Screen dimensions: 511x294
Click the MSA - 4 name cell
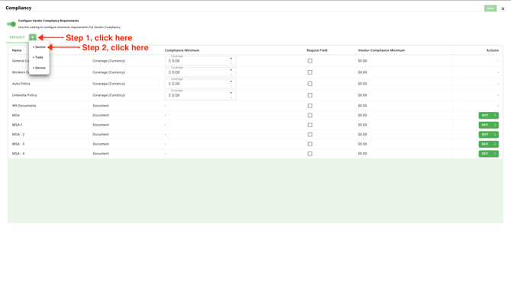[x=18, y=154]
